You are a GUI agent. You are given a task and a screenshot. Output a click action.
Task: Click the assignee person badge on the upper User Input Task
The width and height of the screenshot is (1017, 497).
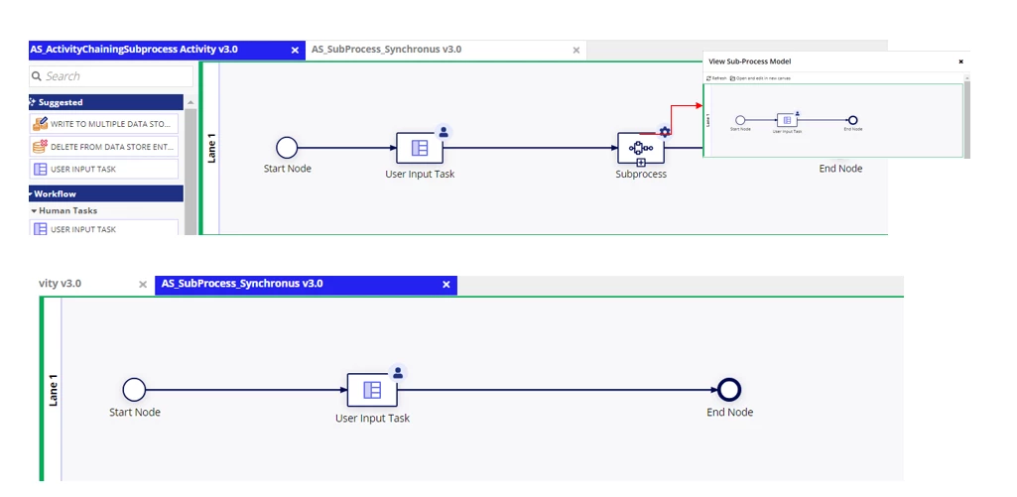coord(444,132)
